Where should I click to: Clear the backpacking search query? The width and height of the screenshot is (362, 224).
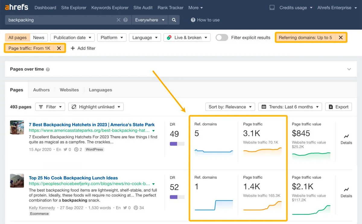119,20
